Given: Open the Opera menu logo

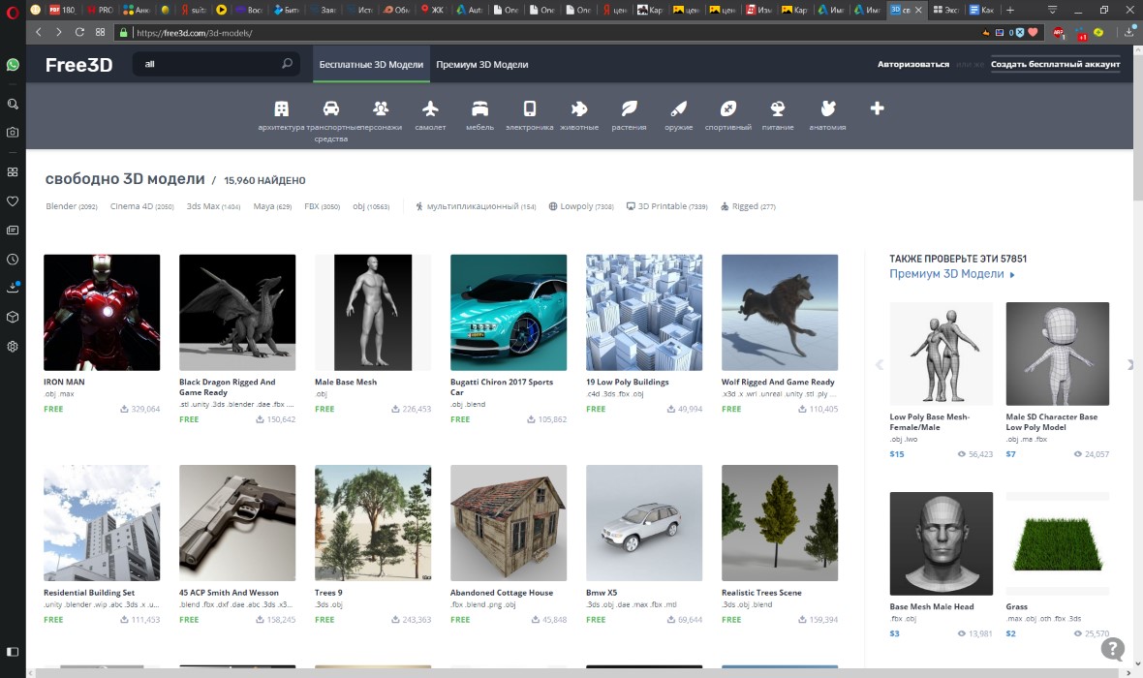Looking at the screenshot, I should (x=12, y=11).
